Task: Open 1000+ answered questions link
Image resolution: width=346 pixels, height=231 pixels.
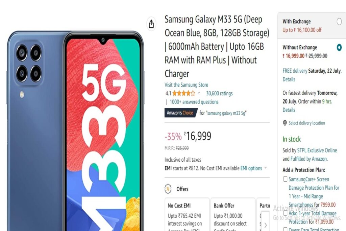Action: coord(194,102)
